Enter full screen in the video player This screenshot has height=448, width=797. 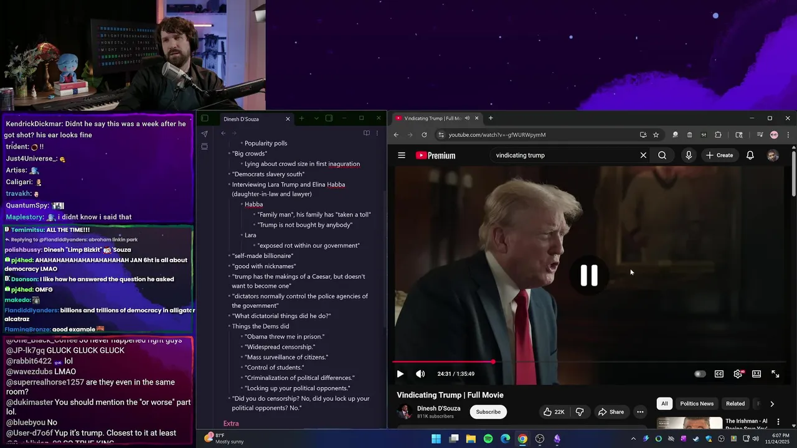coord(775,374)
